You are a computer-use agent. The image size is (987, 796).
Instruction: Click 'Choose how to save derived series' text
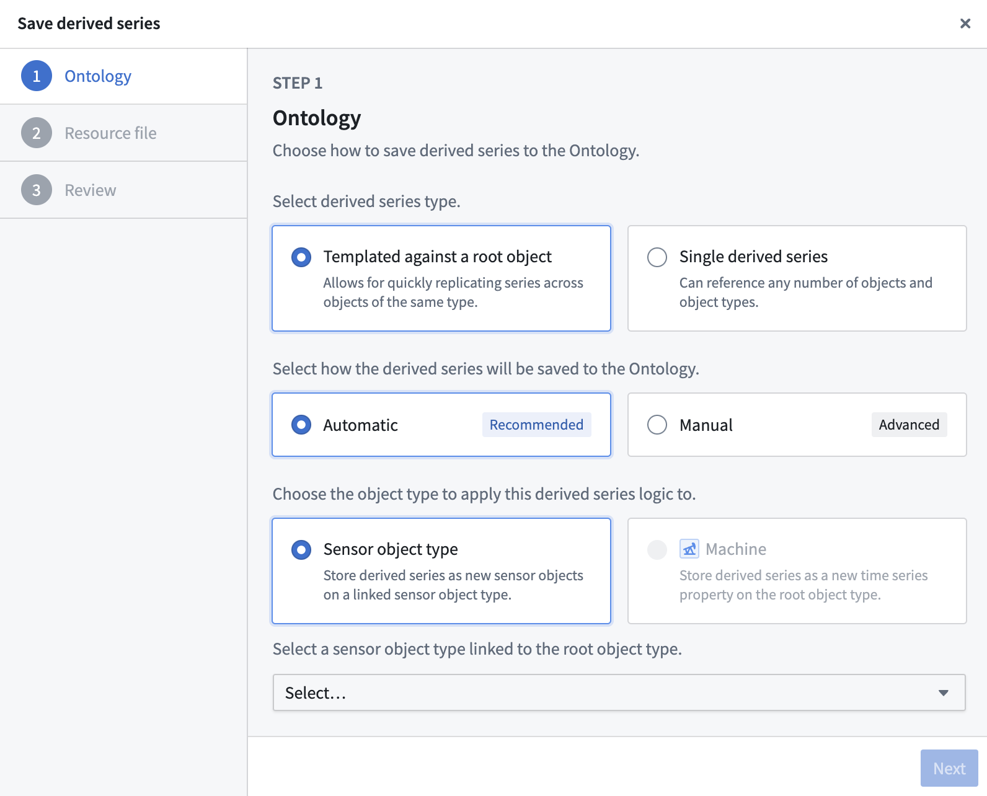tap(456, 151)
